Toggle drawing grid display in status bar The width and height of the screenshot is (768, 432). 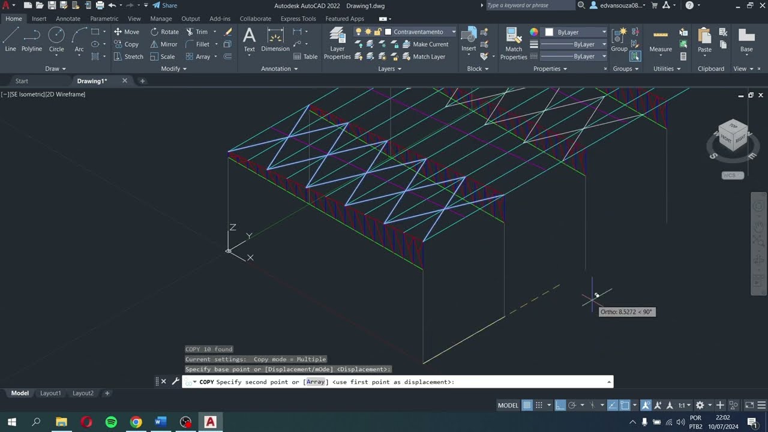pos(527,405)
